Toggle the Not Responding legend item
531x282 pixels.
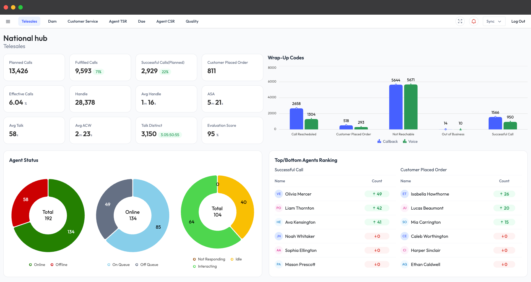[209, 259]
